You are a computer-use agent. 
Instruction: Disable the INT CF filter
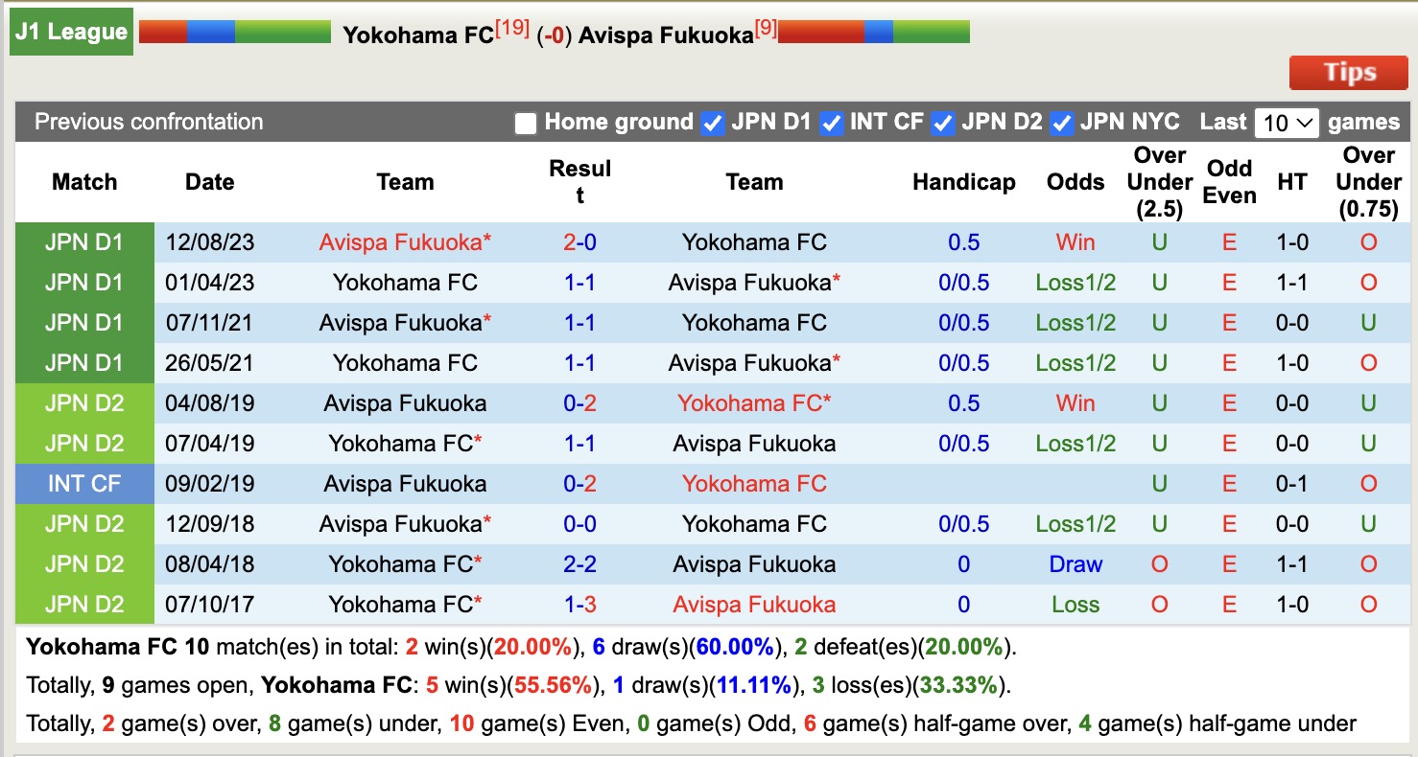(831, 123)
